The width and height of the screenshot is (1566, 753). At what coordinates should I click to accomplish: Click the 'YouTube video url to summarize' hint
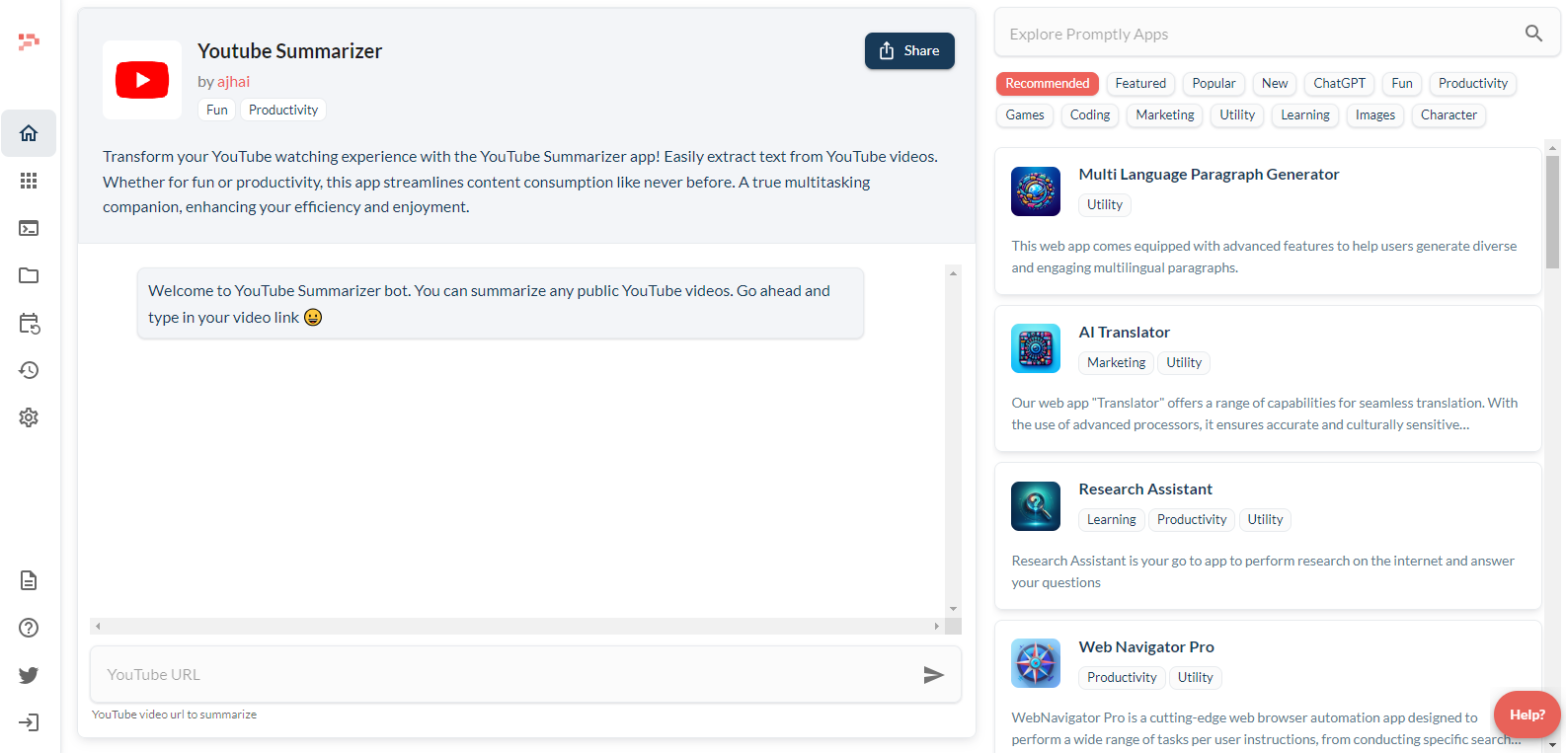[174, 715]
